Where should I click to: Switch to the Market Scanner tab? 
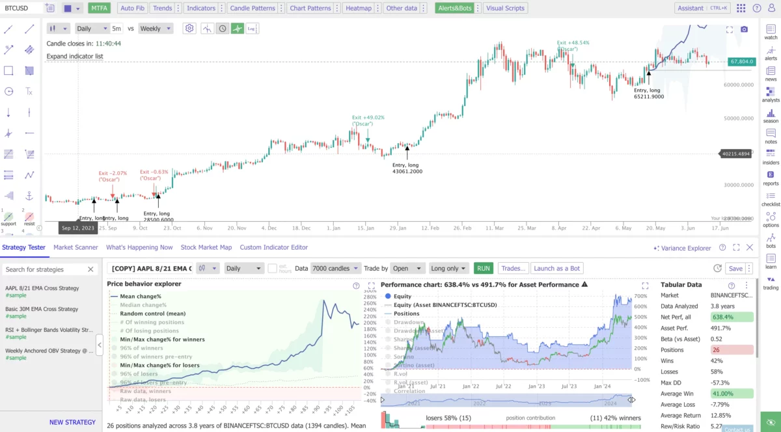[x=75, y=247]
